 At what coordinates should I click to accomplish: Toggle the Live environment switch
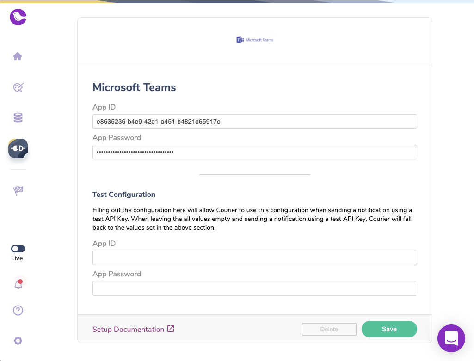tap(18, 249)
